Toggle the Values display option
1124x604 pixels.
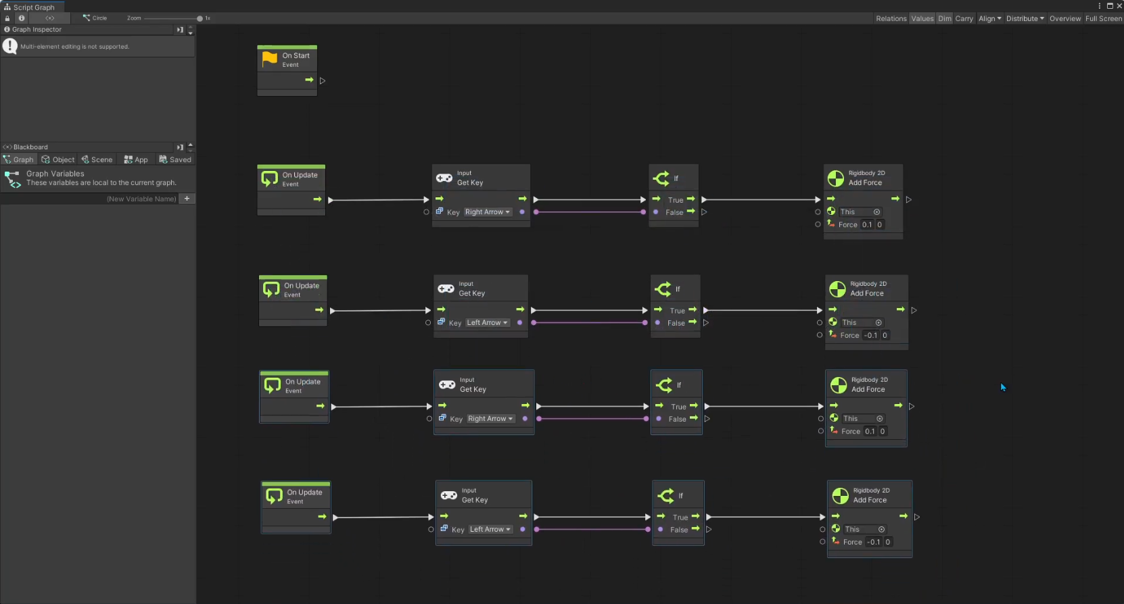click(x=922, y=19)
